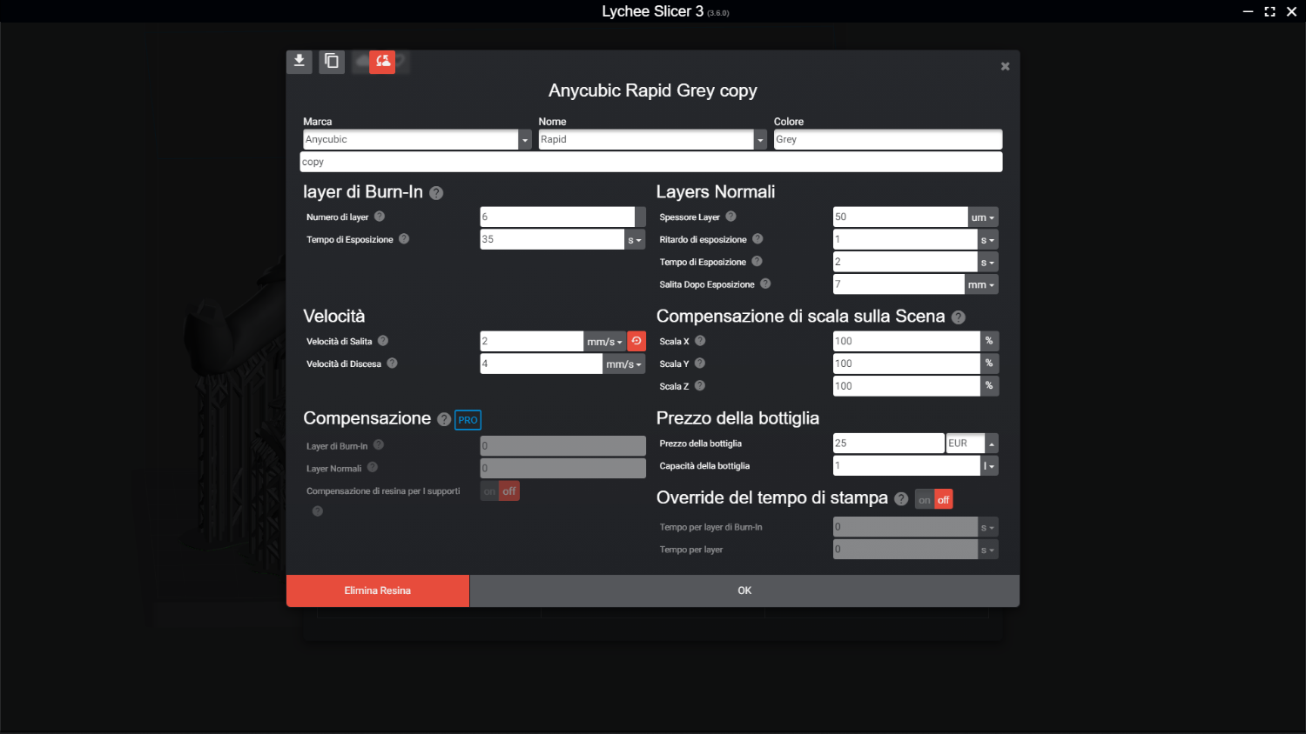Click help icon for Override del tempo di stampa

pyautogui.click(x=901, y=499)
